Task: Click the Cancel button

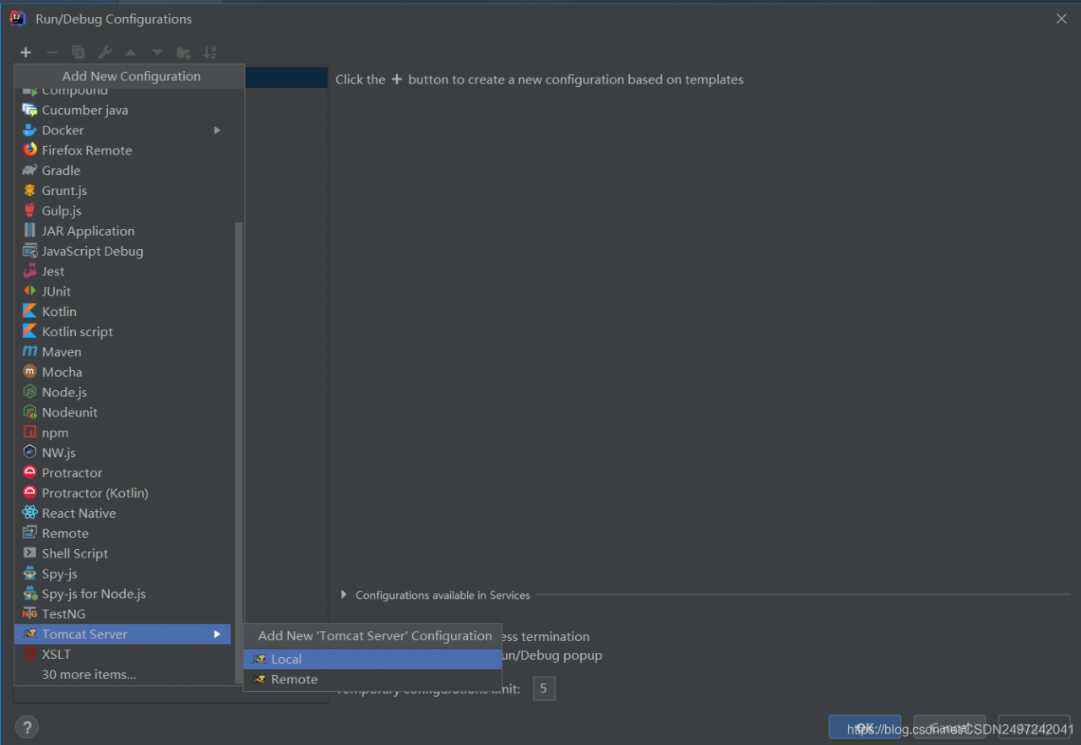Action: click(949, 727)
